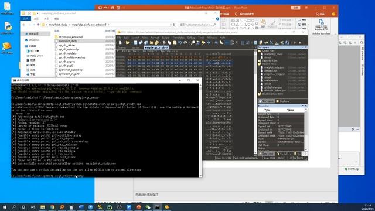Click hex editor vertical scrollbar
This screenshot has width=375, height=211.
(x=255, y=103)
